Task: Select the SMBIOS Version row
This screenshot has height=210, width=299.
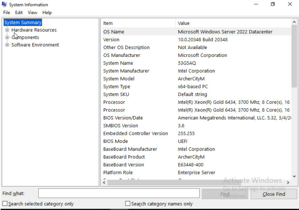Action: [x=197, y=125]
